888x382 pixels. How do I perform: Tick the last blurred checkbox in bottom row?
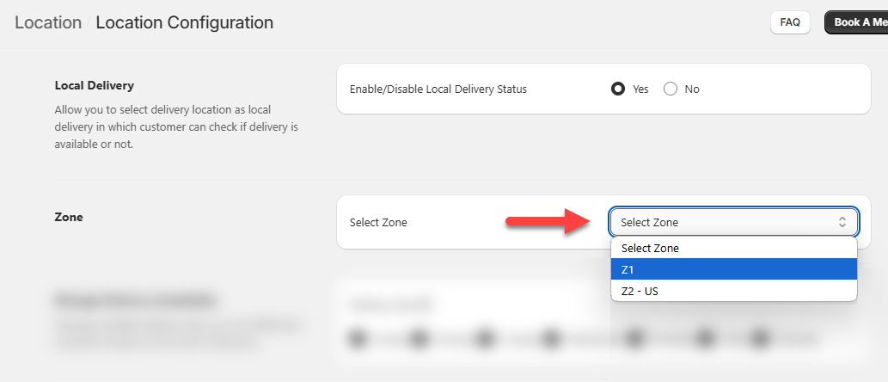coord(760,338)
